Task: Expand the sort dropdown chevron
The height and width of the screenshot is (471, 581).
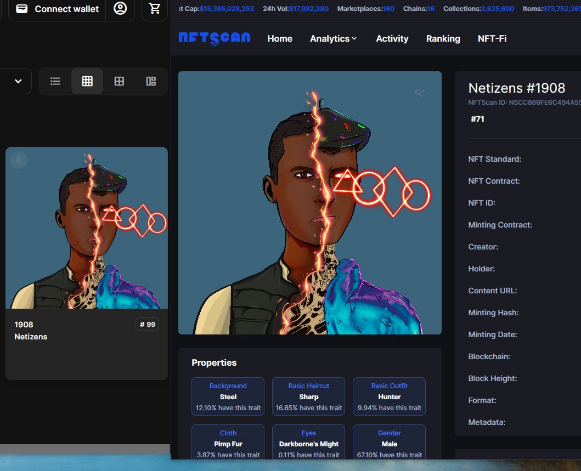Action: [18, 81]
